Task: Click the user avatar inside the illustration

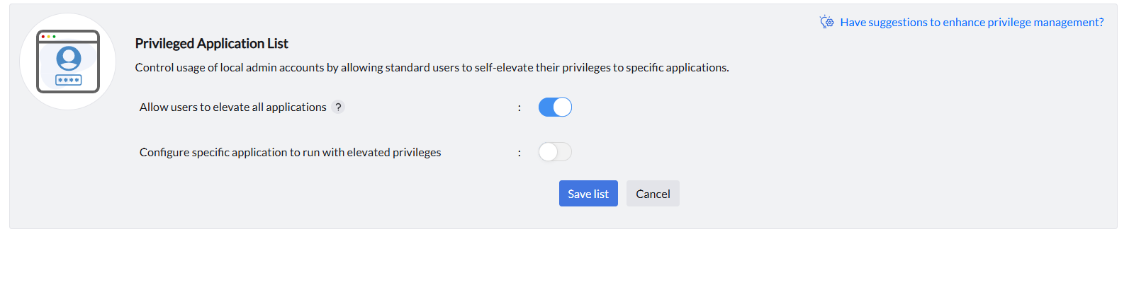Action: point(69,58)
